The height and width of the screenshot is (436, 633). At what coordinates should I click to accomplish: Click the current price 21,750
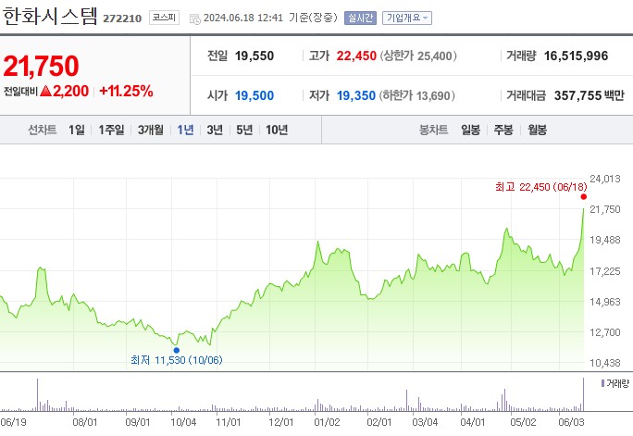(x=41, y=66)
